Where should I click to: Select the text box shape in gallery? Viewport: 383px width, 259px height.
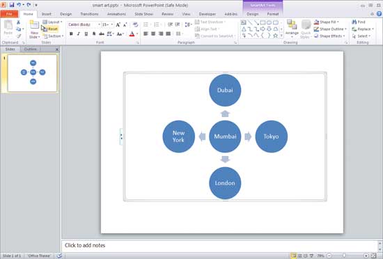point(244,23)
